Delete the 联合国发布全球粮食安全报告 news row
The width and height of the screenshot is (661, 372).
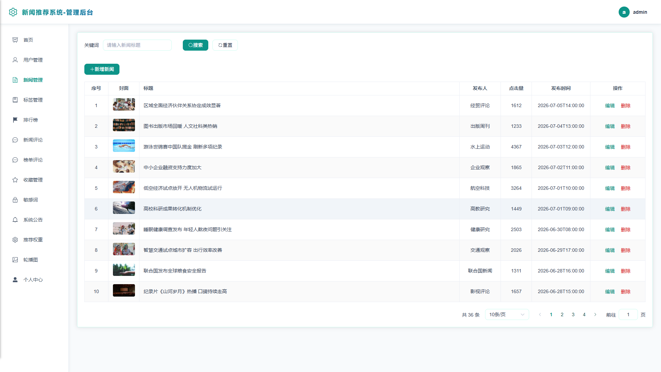click(x=626, y=271)
